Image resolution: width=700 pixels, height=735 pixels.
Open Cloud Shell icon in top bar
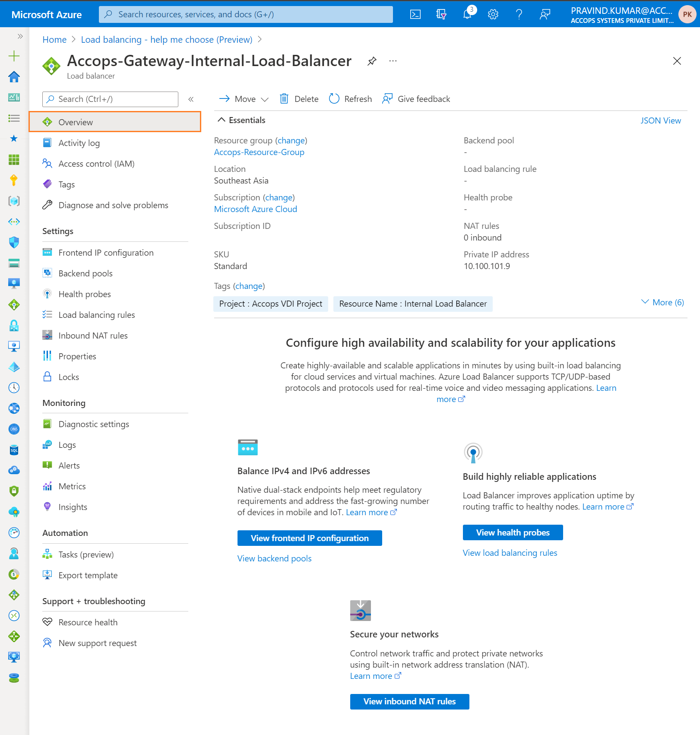415,14
